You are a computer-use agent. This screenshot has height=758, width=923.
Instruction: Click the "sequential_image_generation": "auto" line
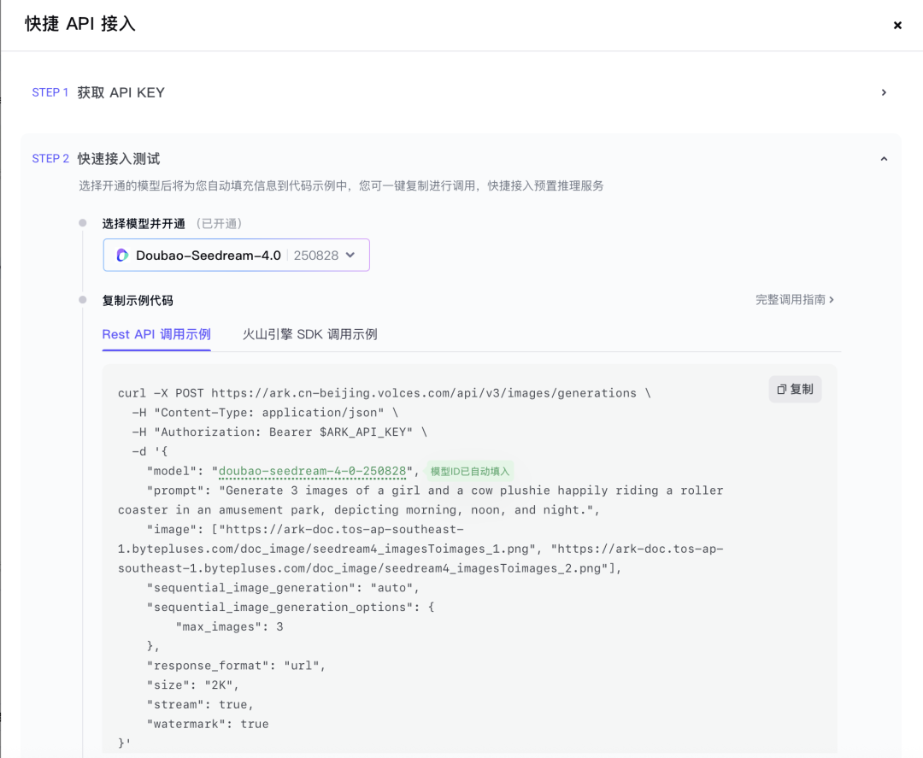pyautogui.click(x=283, y=587)
